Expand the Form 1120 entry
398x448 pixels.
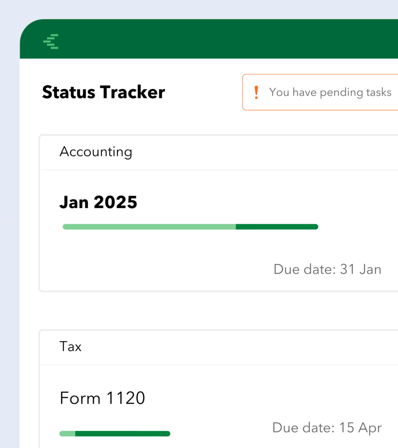point(102,398)
